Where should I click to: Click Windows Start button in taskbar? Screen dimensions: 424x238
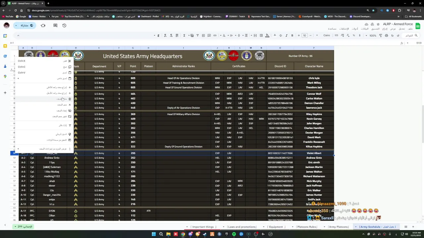pyautogui.click(x=154, y=234)
